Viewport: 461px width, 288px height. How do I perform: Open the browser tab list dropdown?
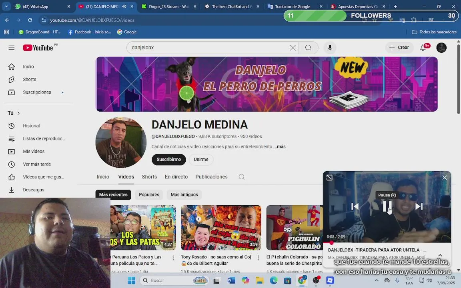(6, 6)
